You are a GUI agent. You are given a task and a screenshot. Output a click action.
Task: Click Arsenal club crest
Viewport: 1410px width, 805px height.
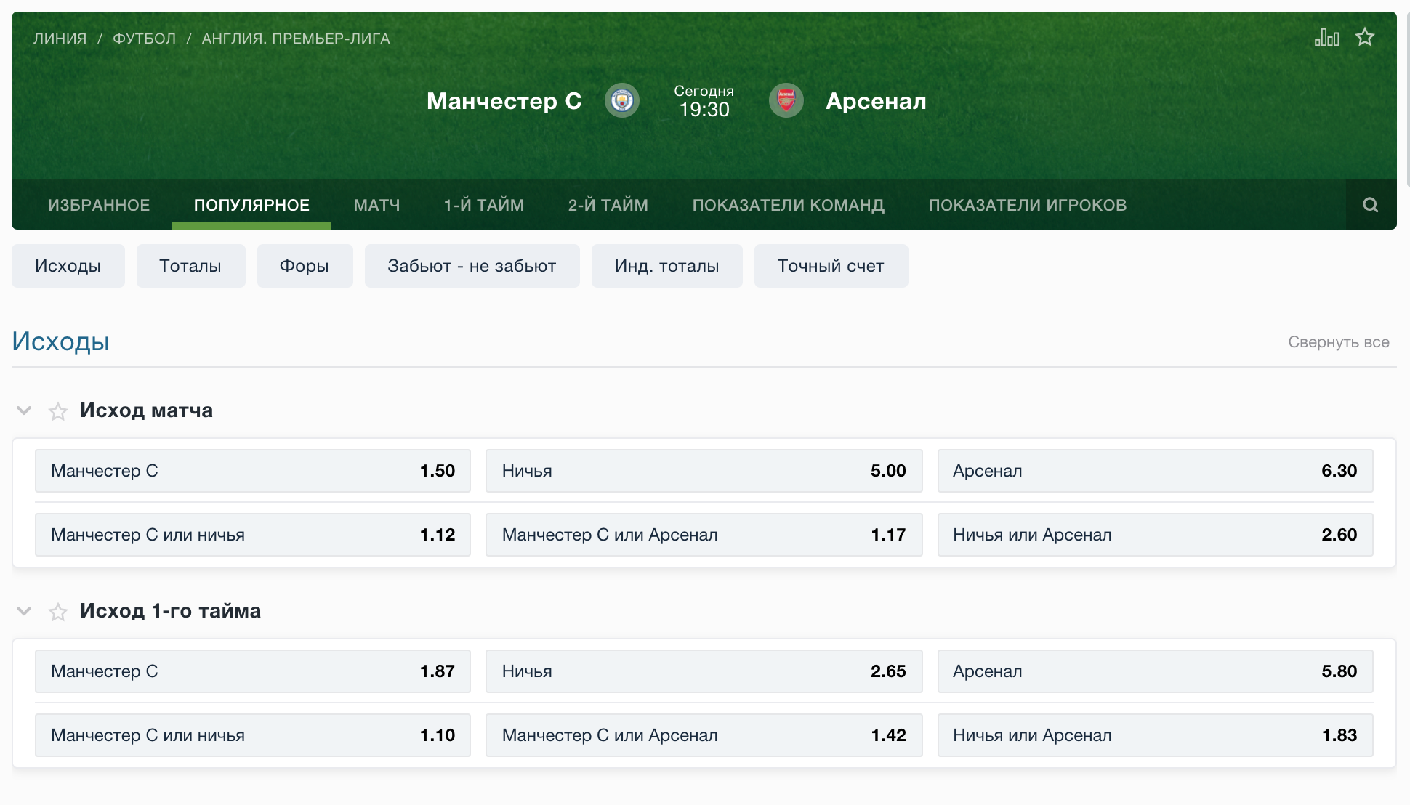(x=786, y=100)
